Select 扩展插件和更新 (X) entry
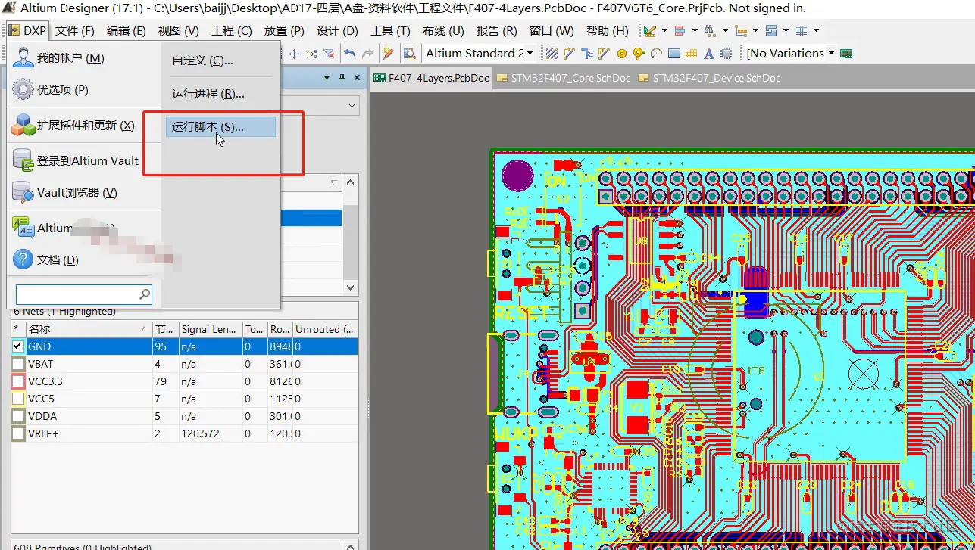This screenshot has height=550, width=975. 83,126
